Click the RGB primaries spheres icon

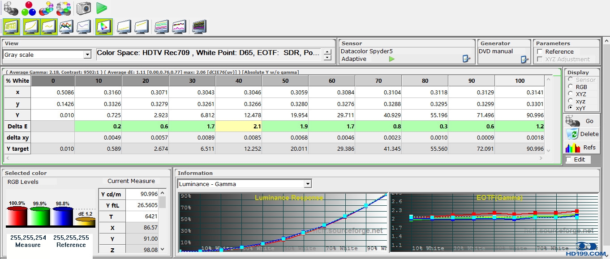29,8
